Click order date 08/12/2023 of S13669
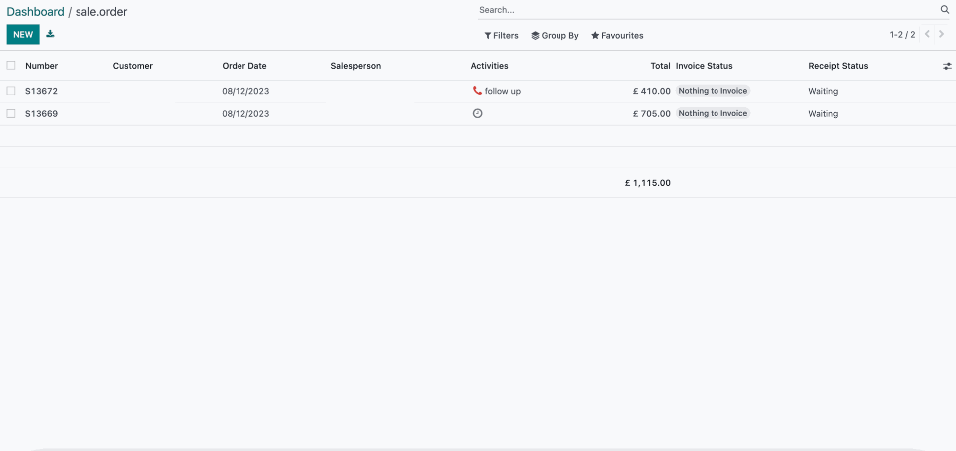The height and width of the screenshot is (451, 956). point(245,114)
